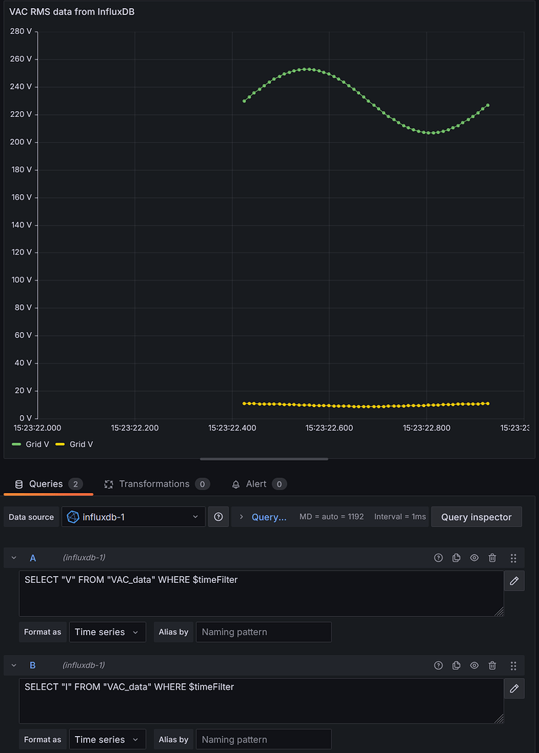539x753 pixels.
Task: Open the pencil editor for query B
Action: point(513,688)
